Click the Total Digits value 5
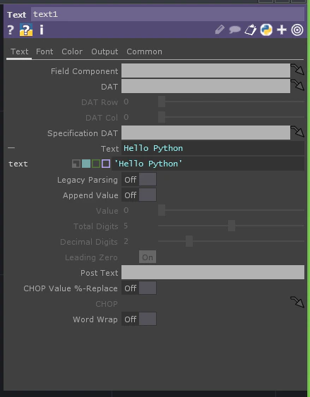The height and width of the screenshot is (397, 310). tap(126, 226)
